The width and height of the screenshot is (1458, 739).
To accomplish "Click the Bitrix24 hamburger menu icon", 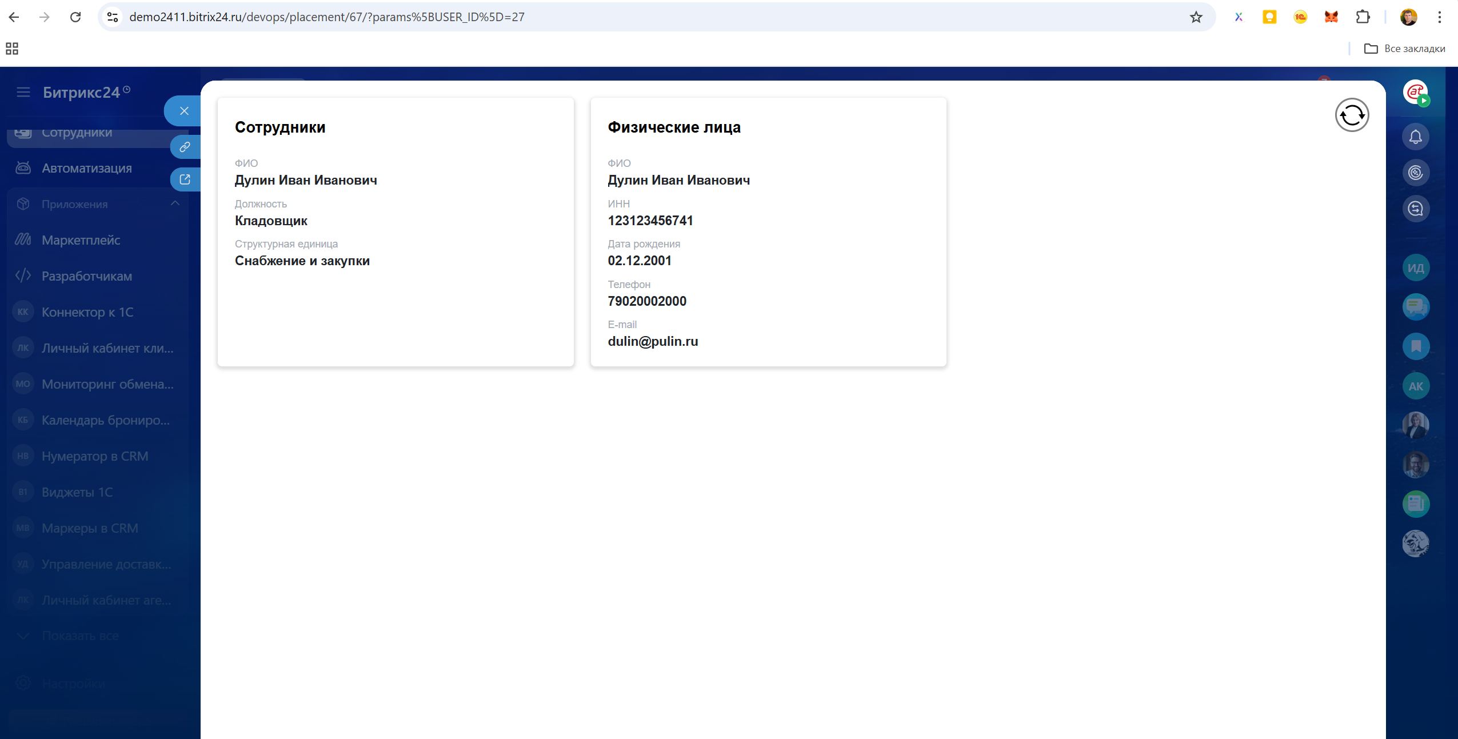I will [23, 93].
